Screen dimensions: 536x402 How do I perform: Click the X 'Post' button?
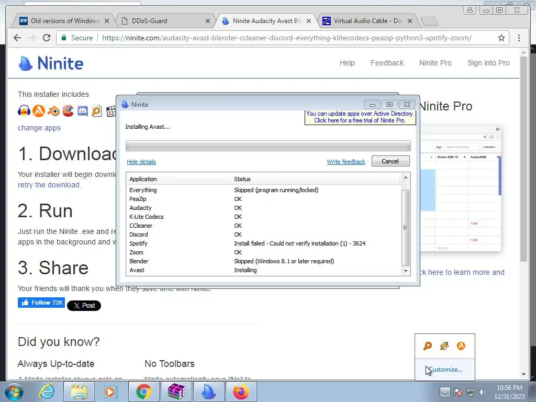(x=84, y=306)
